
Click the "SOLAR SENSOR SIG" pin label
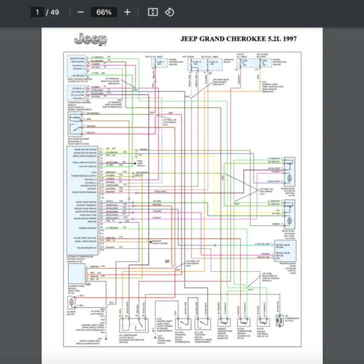tap(87, 248)
